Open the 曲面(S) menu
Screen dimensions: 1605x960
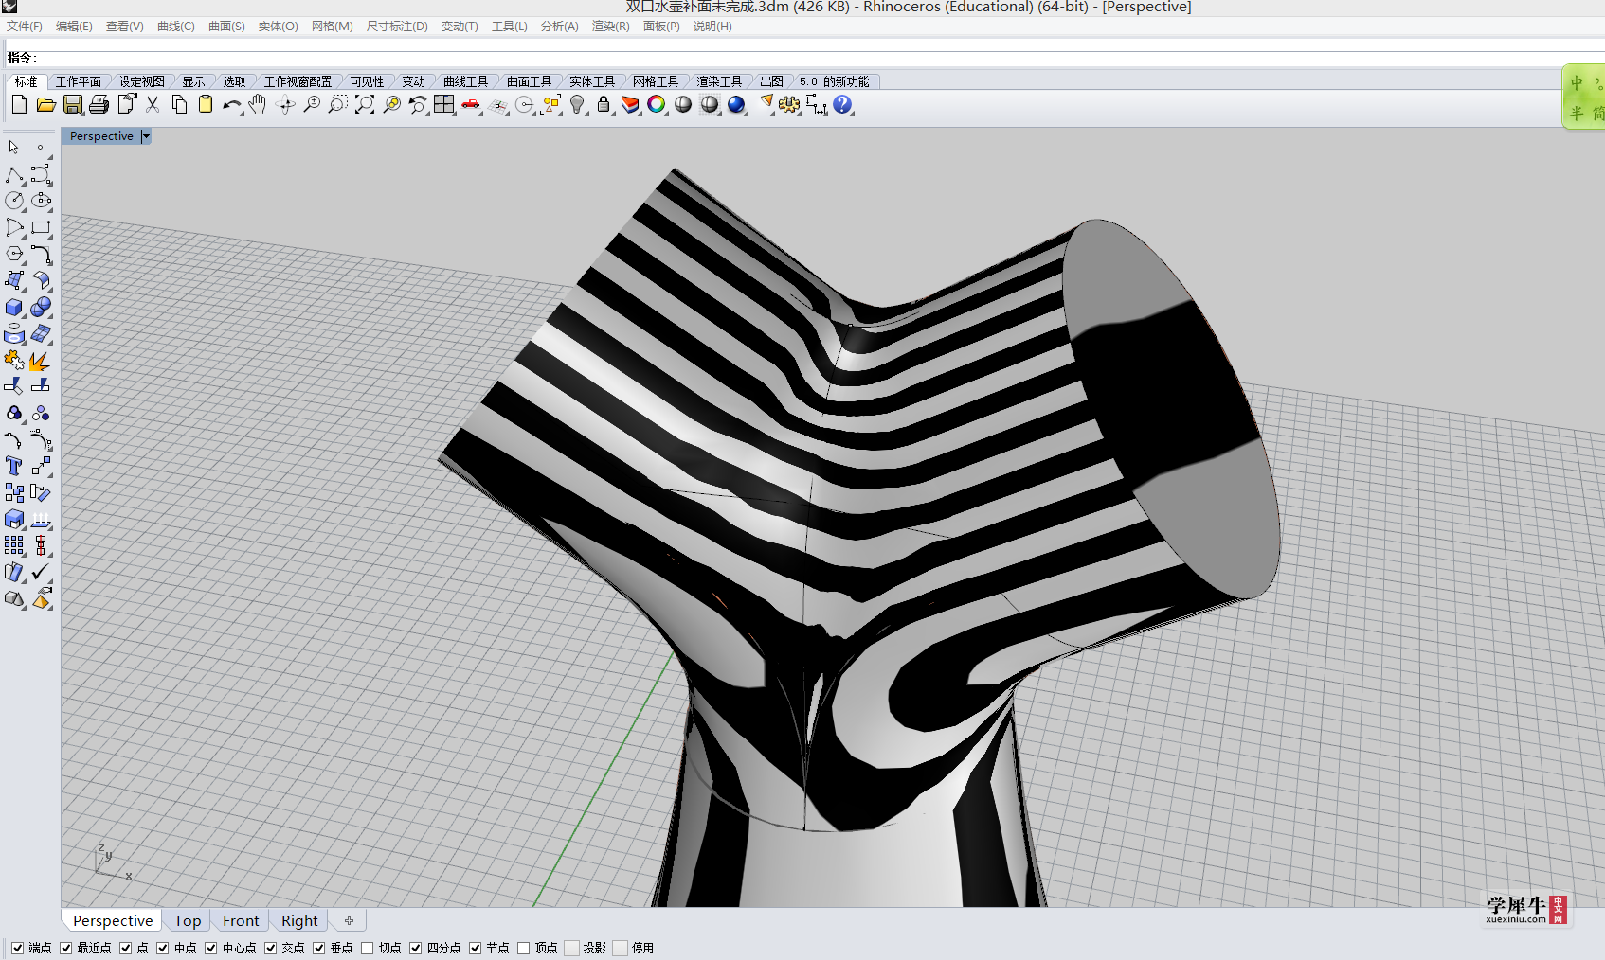click(x=226, y=27)
